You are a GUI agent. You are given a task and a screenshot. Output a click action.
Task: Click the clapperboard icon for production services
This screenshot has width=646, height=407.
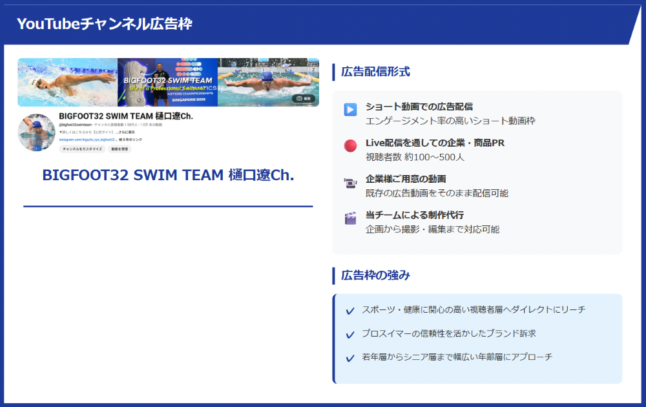coord(350,218)
